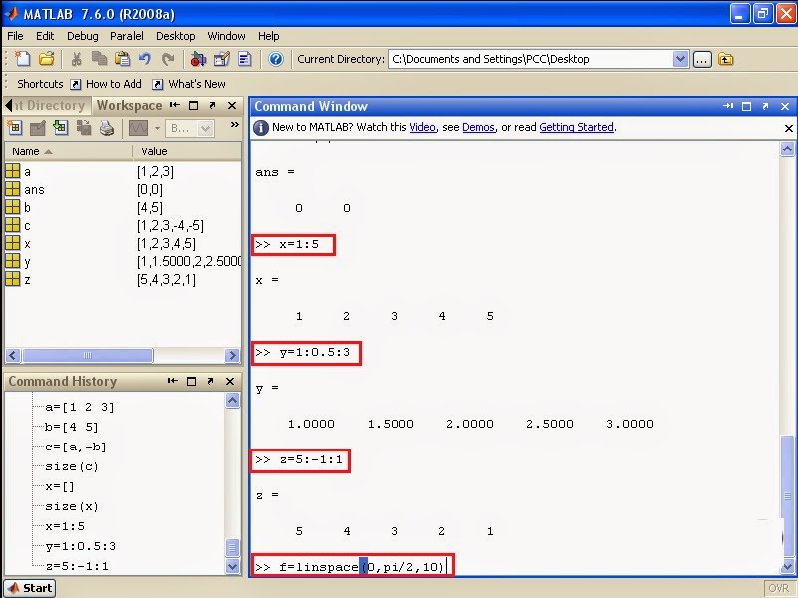The height and width of the screenshot is (598, 798).
Task: Open MATLAB Help using the question mark icon
Action: [x=275, y=59]
